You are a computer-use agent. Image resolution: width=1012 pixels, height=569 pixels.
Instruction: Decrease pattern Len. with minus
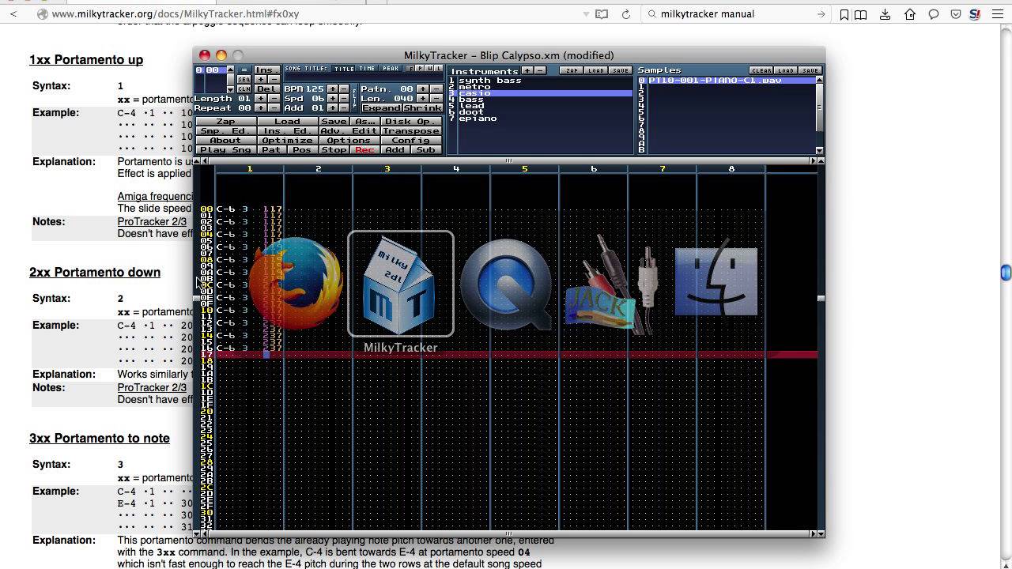click(436, 99)
